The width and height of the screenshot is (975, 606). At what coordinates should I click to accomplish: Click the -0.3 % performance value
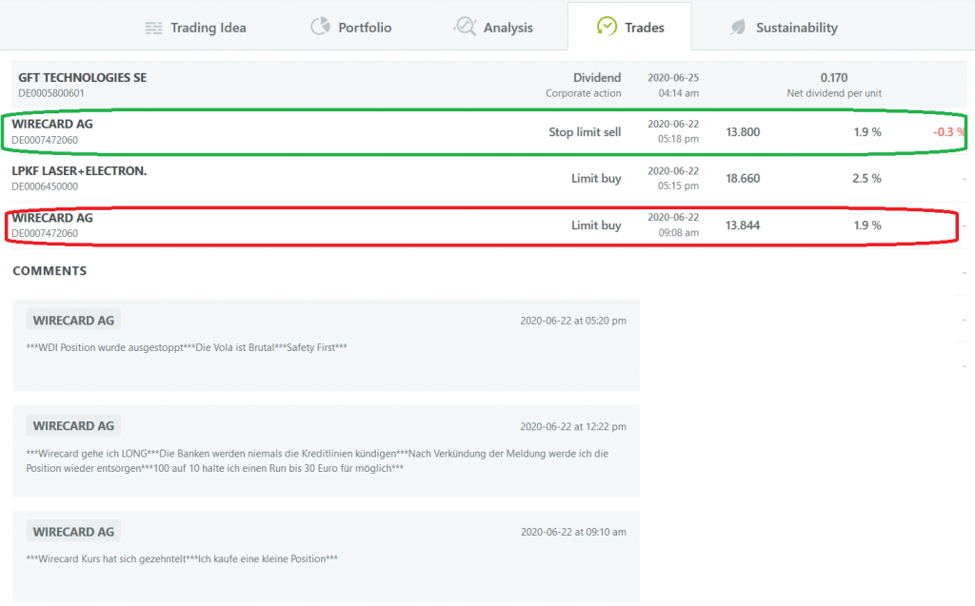(x=948, y=132)
